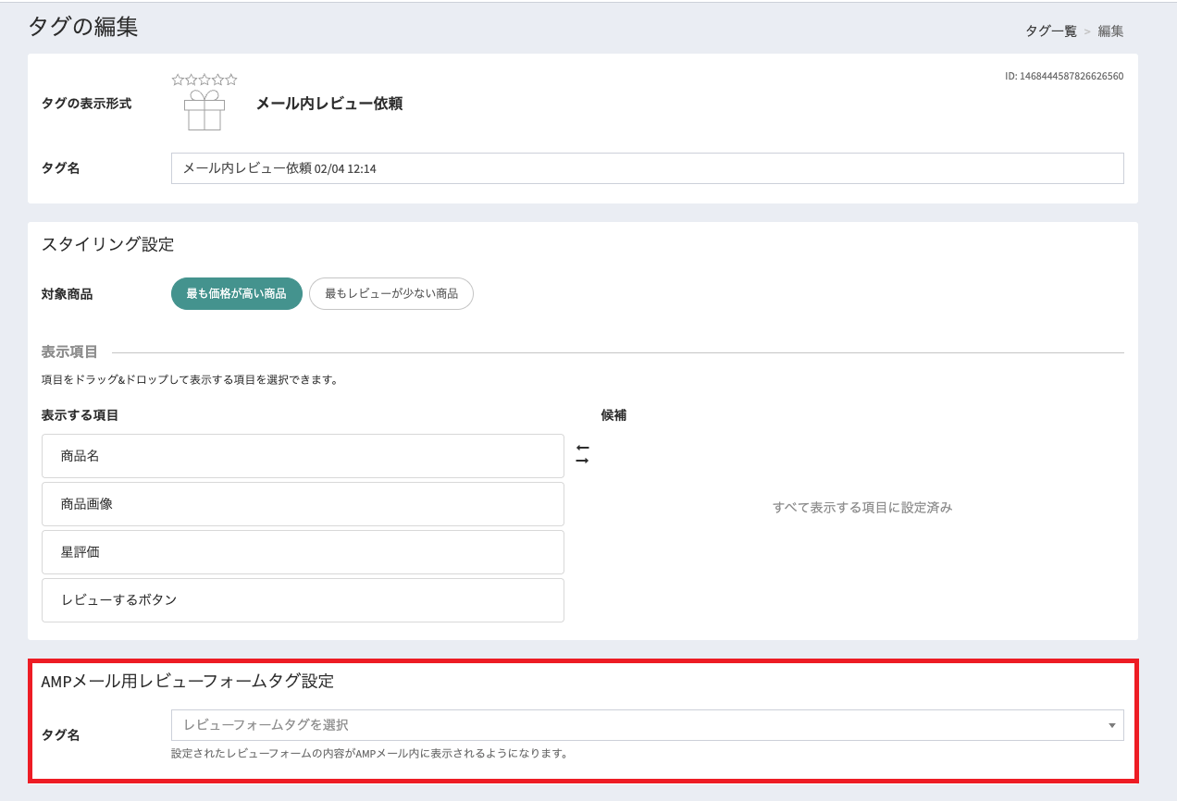The width and height of the screenshot is (1177, 801).
Task: Click the swap arrows icon between the lists
Action: point(582,454)
